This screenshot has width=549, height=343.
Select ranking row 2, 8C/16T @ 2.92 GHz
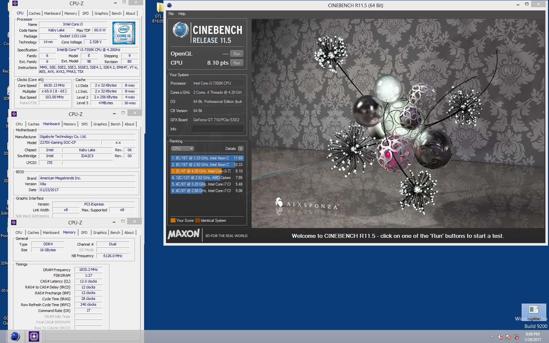[x=207, y=165]
